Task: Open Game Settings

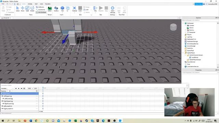Action: [113, 10]
